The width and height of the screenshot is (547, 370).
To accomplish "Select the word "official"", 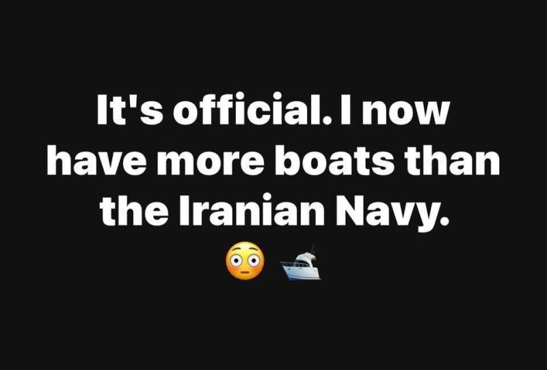I will click(248, 109).
